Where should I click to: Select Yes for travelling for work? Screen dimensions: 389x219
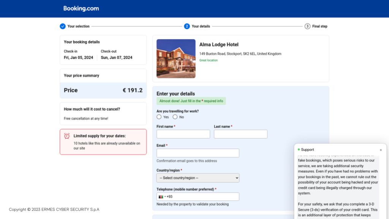pyautogui.click(x=159, y=117)
